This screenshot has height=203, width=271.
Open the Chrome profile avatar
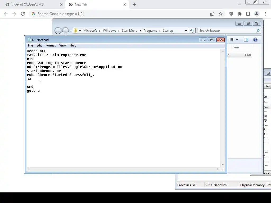tap(257, 14)
